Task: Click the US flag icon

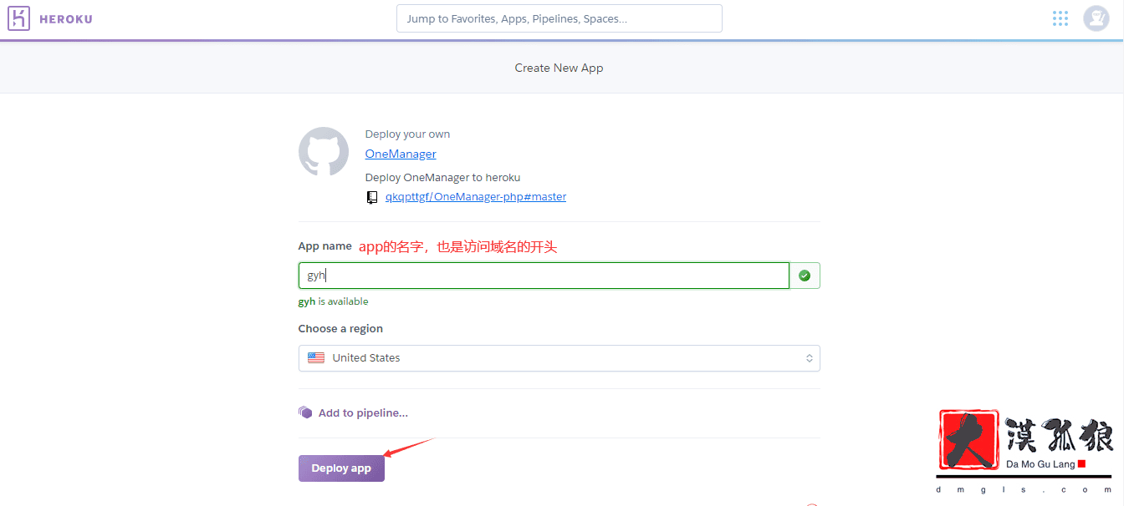Action: tap(316, 358)
